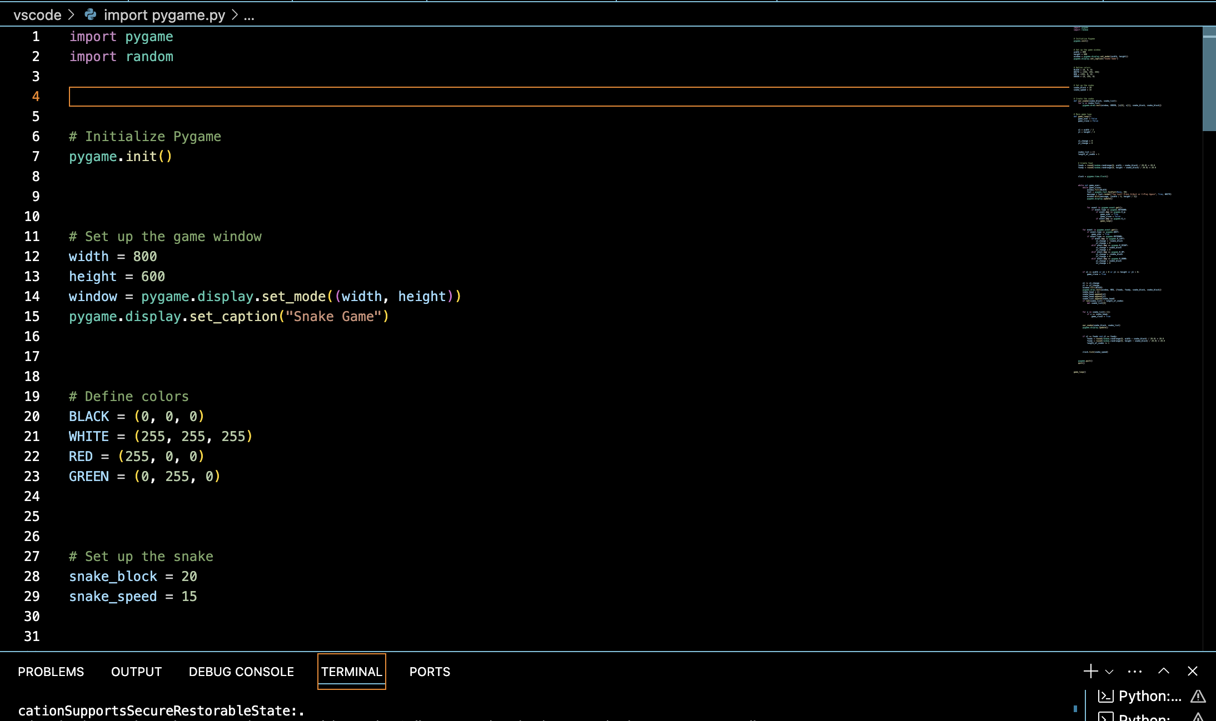The width and height of the screenshot is (1216, 721).
Task: Click the "# Set up the snake" comment
Action: click(x=141, y=557)
